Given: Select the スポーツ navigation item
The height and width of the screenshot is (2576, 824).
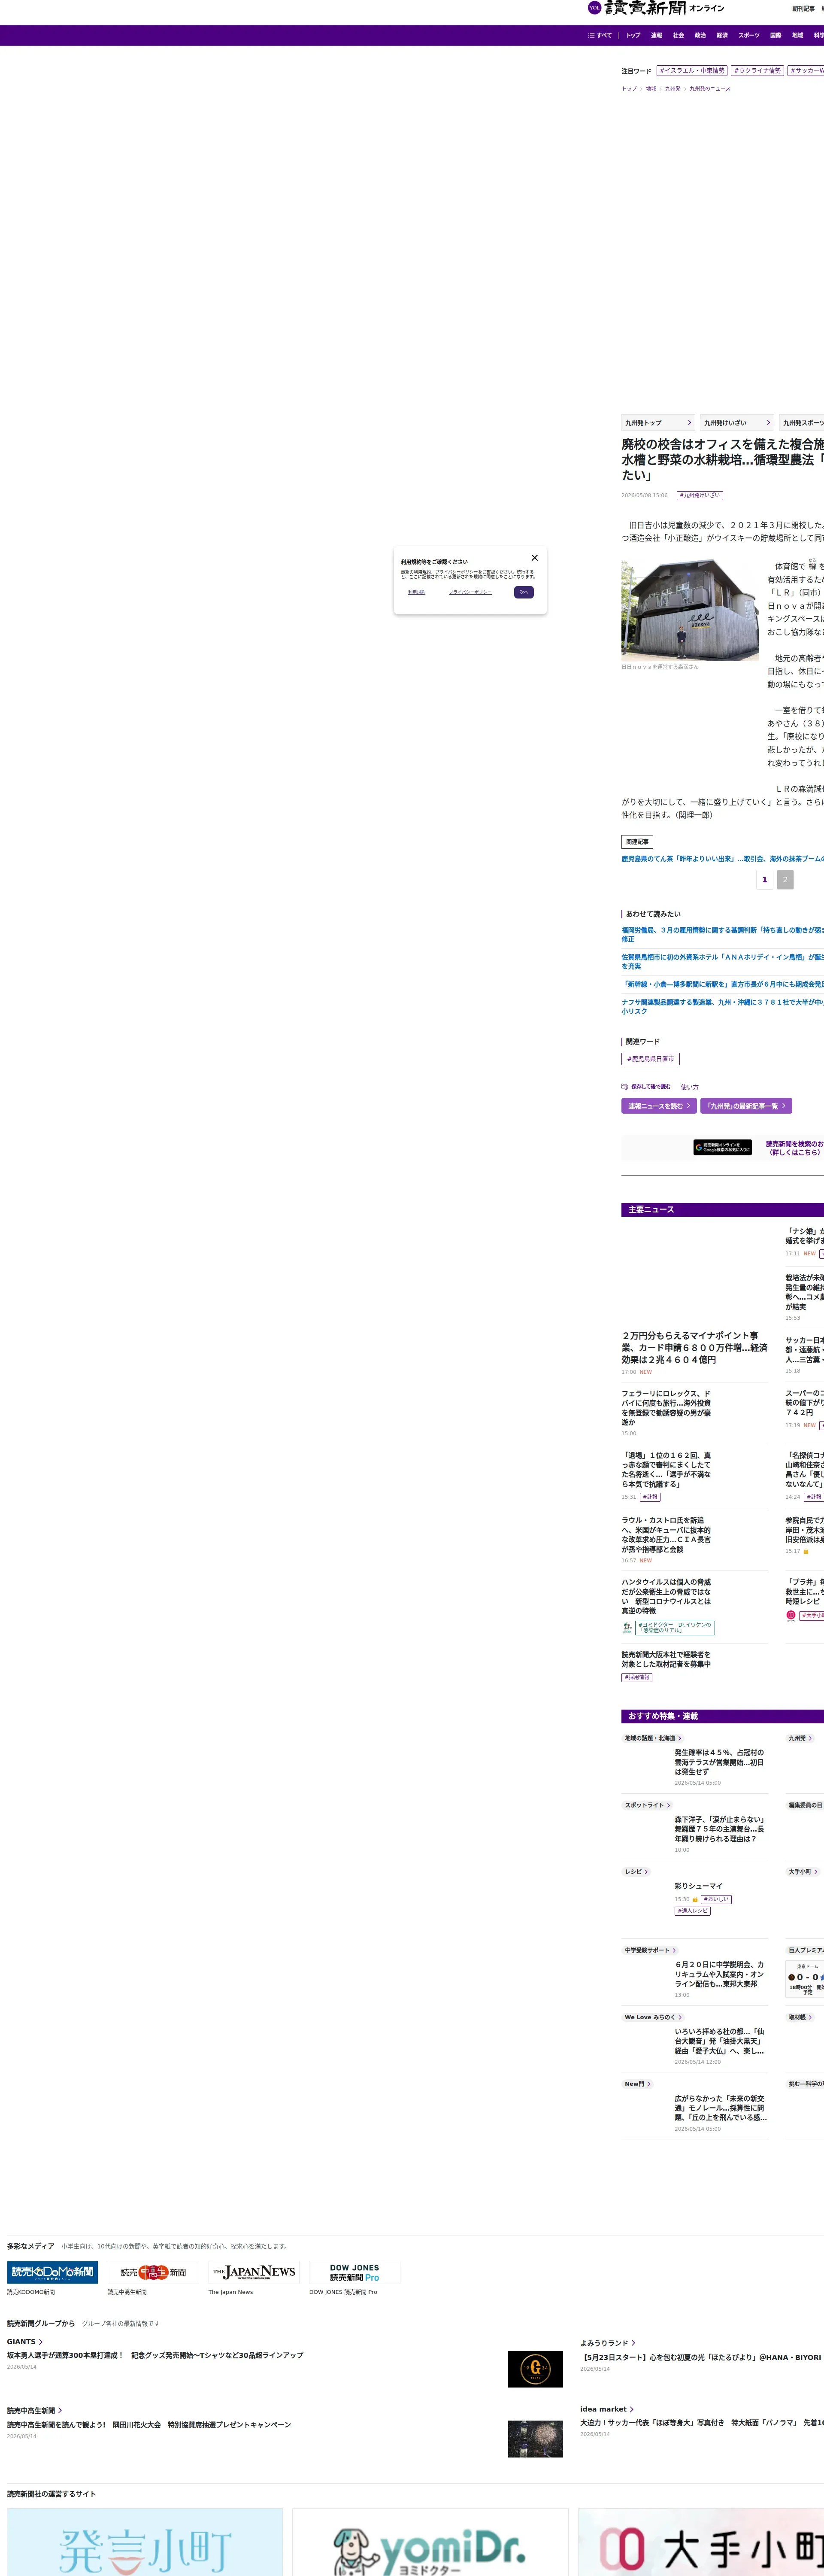Looking at the screenshot, I should (x=749, y=35).
